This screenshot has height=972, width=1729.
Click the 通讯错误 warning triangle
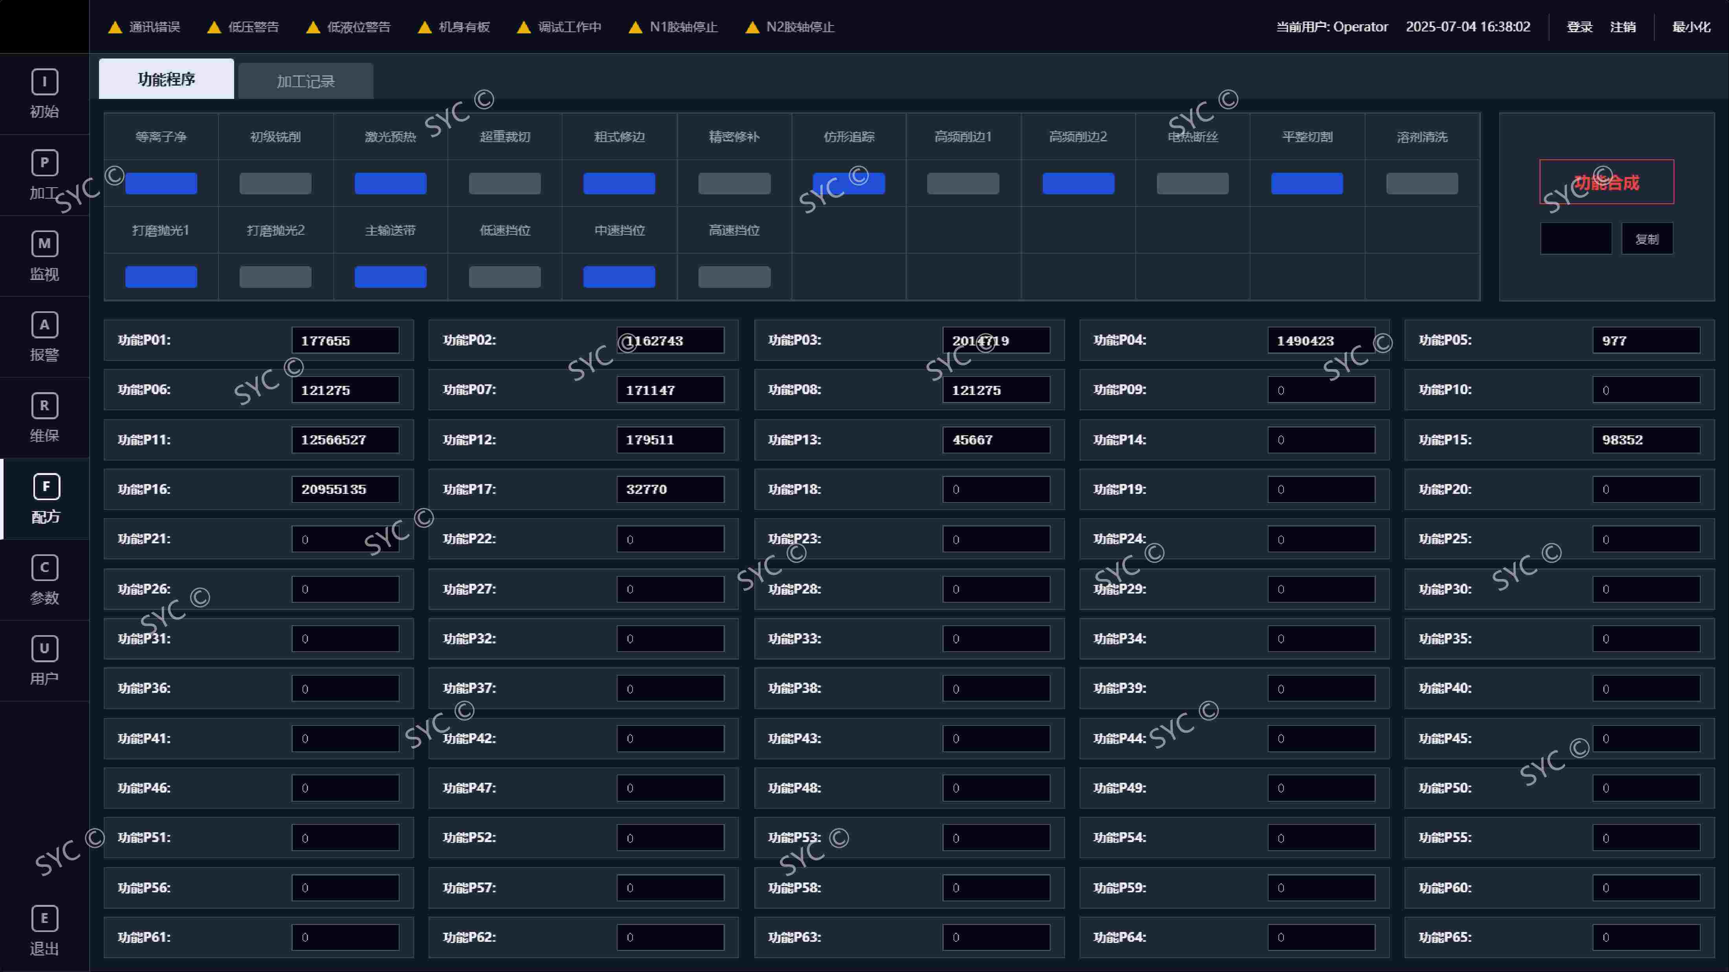click(115, 27)
